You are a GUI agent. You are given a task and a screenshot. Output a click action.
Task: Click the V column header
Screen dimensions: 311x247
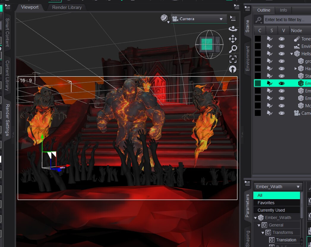[x=283, y=31]
